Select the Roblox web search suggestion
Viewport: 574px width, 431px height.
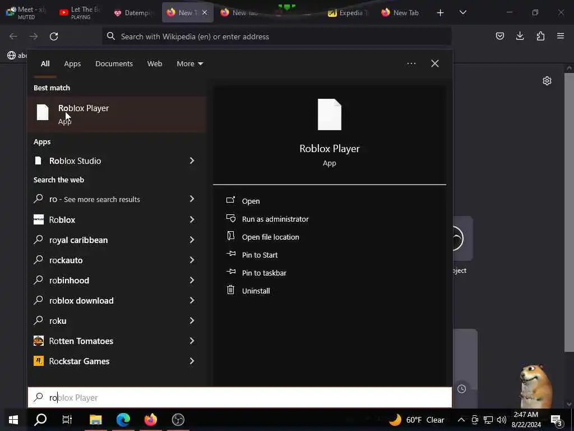click(x=62, y=220)
